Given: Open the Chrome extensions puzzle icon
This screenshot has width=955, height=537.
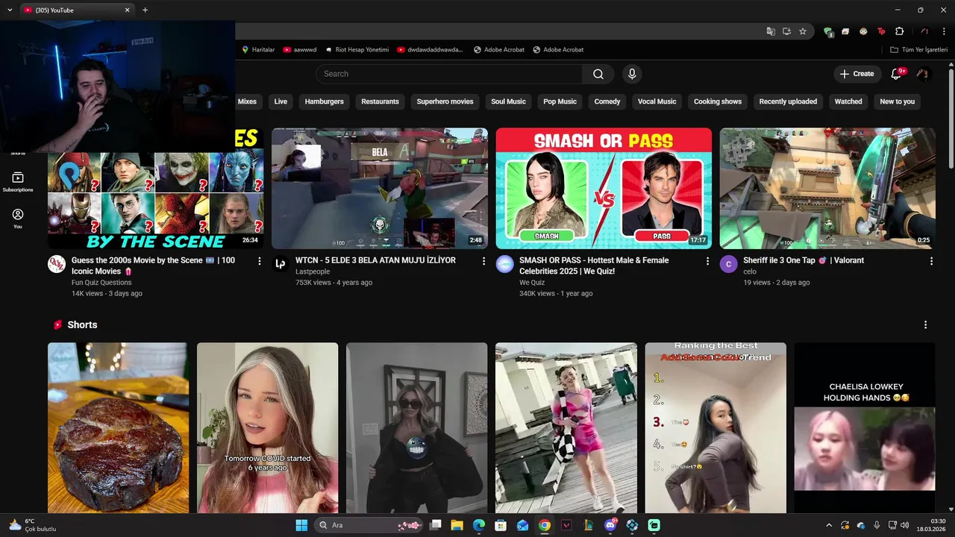Looking at the screenshot, I should click(899, 31).
